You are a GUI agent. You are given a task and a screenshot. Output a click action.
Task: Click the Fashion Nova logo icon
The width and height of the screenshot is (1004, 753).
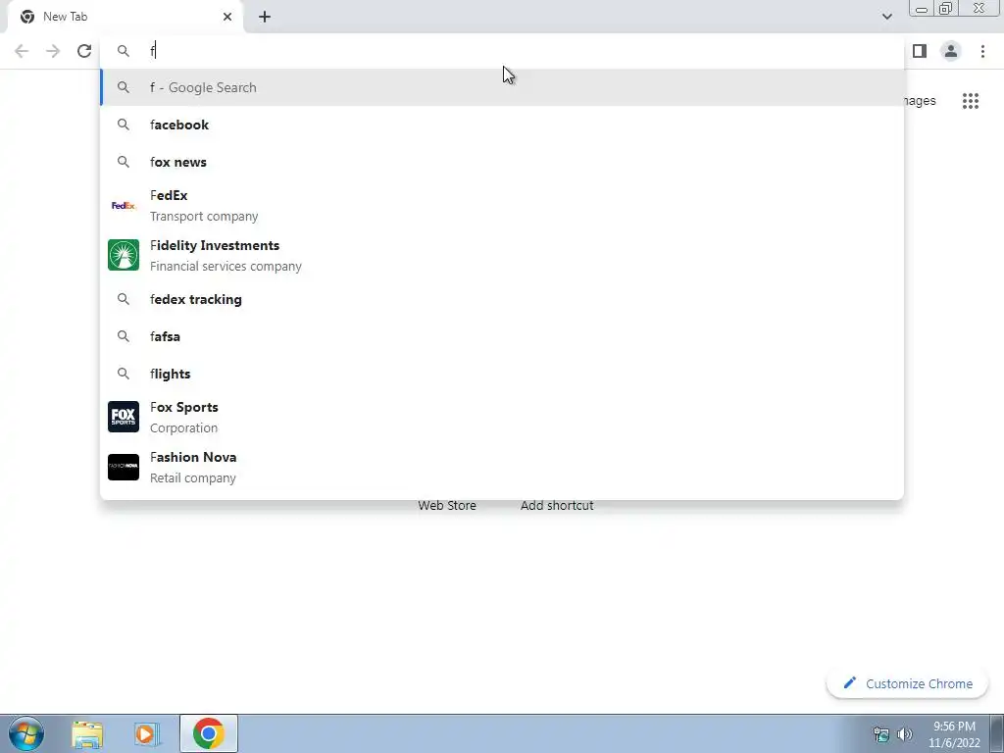tap(124, 467)
